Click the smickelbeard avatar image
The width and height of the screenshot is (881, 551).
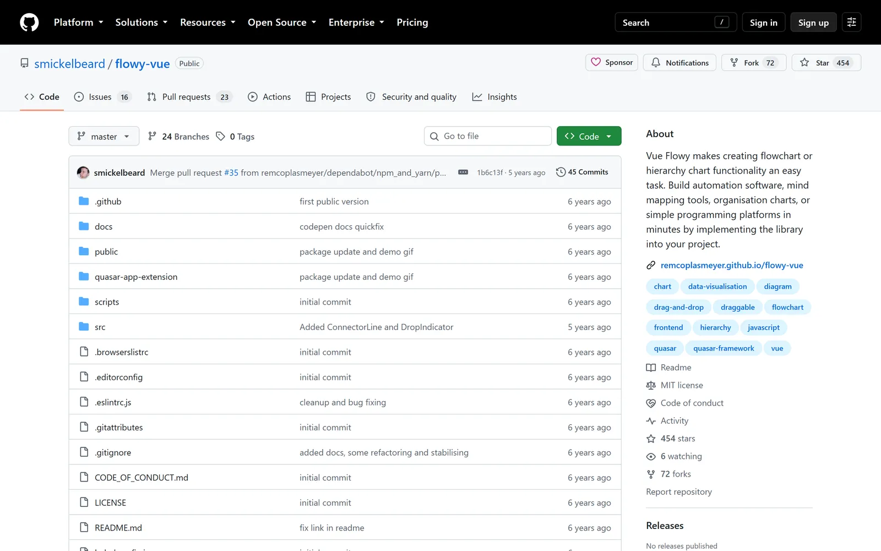(x=83, y=172)
